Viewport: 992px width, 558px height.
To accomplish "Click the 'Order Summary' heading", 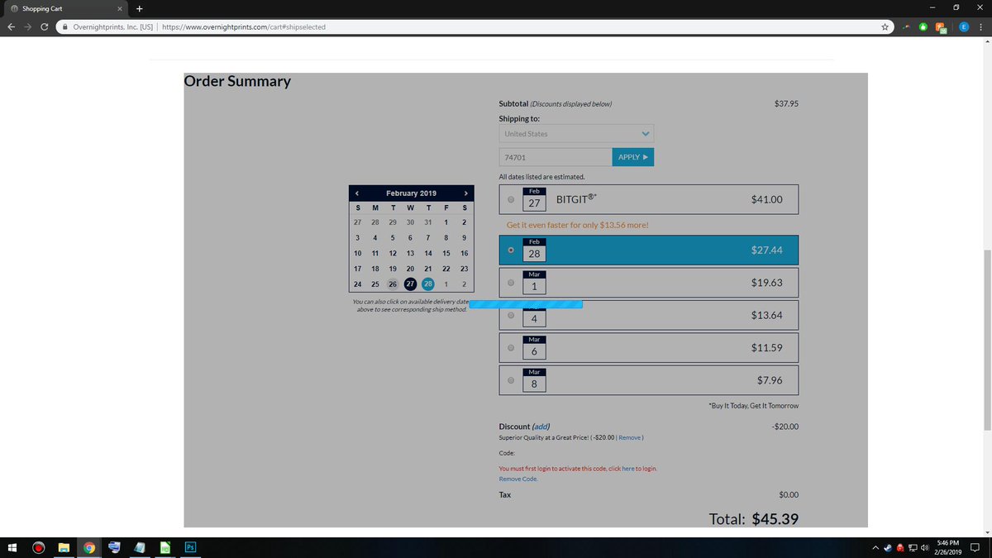I will (237, 81).
